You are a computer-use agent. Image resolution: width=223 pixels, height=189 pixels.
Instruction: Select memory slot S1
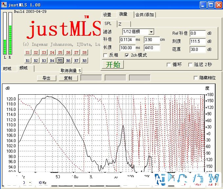click(x=28, y=53)
